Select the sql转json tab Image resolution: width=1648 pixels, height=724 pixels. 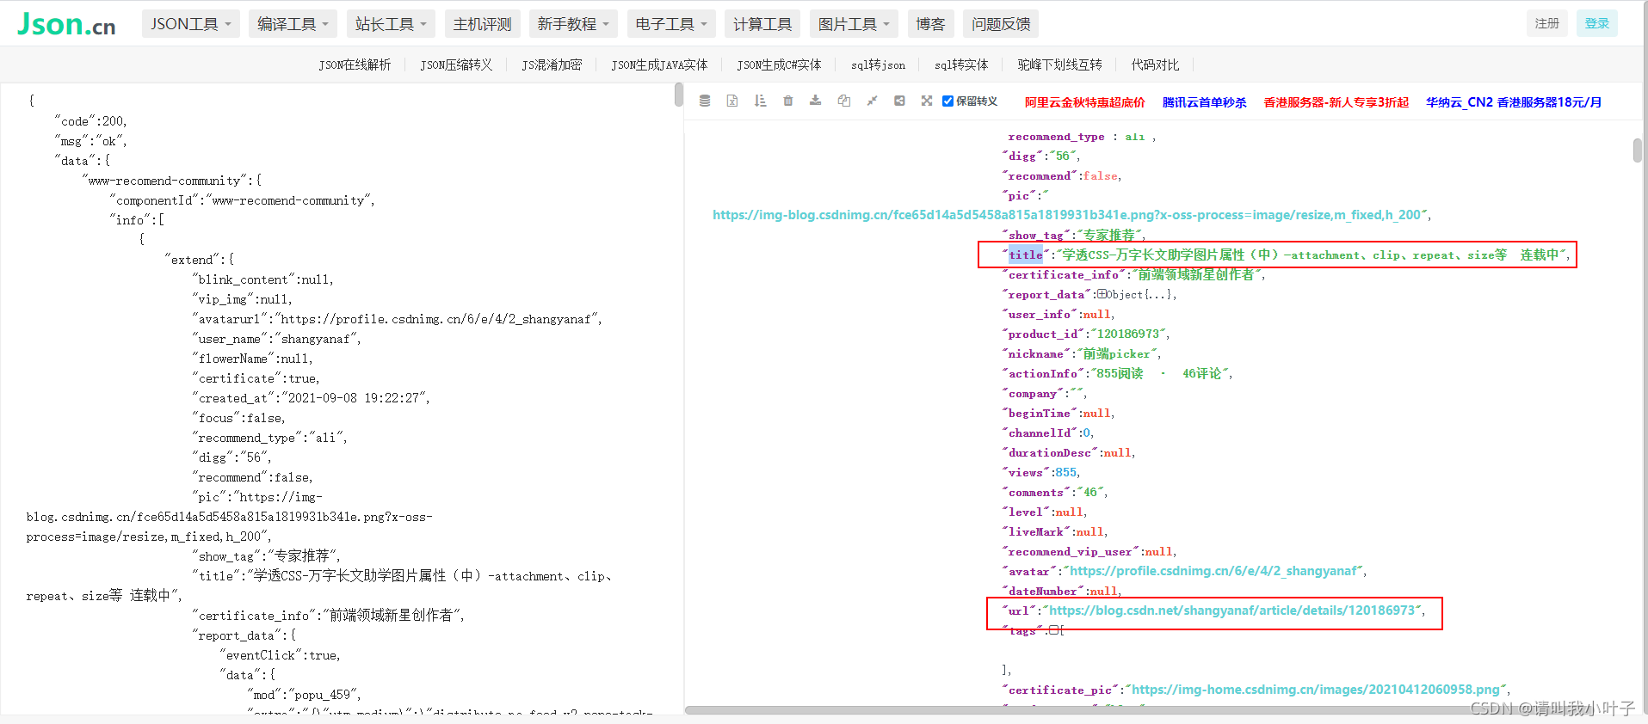click(x=878, y=64)
